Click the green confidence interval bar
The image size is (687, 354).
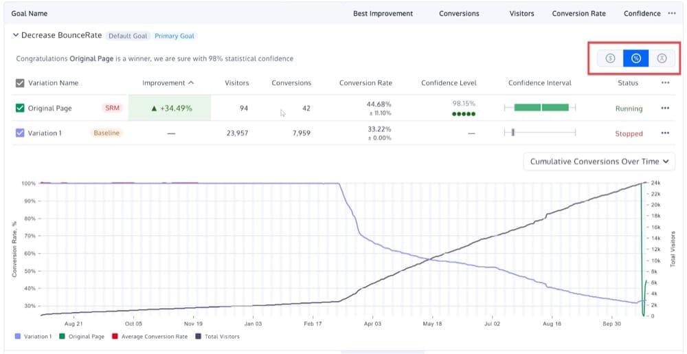(541, 107)
